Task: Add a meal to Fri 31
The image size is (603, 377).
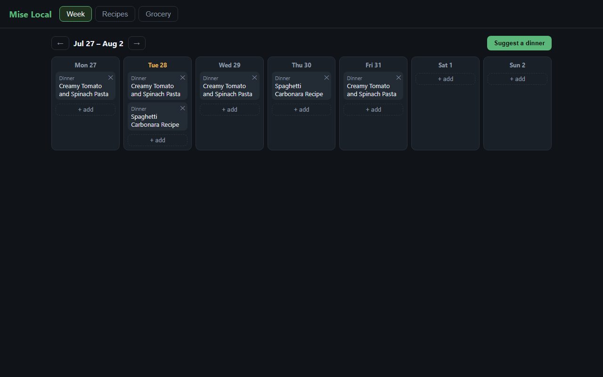Action: point(373,109)
